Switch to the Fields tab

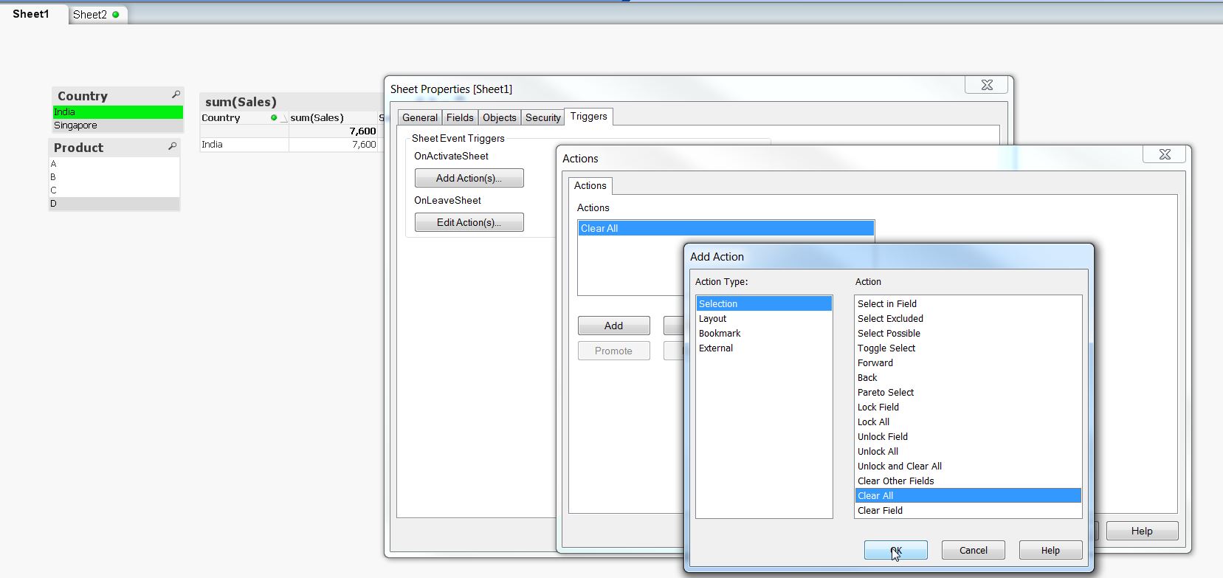[460, 117]
